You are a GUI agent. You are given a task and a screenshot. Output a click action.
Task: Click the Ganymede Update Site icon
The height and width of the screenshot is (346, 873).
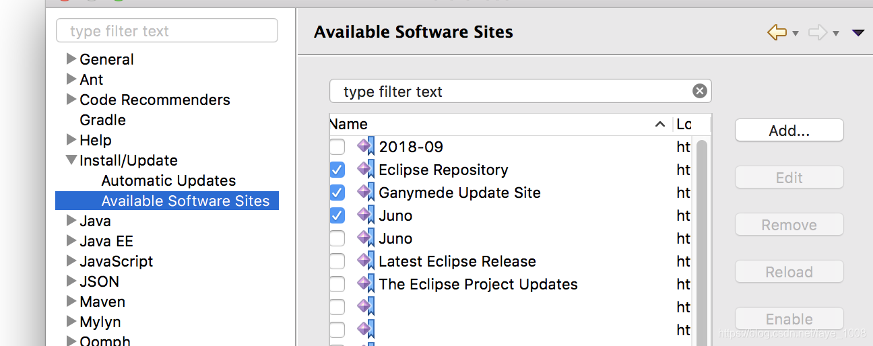click(366, 193)
